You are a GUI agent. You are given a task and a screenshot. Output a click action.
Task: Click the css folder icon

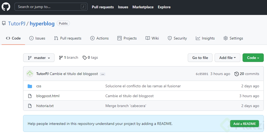30,86
